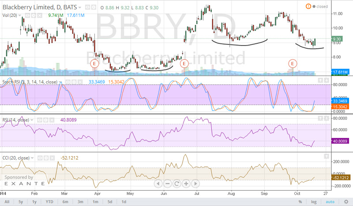
Task: Select the All date range
Action: pos(7,202)
